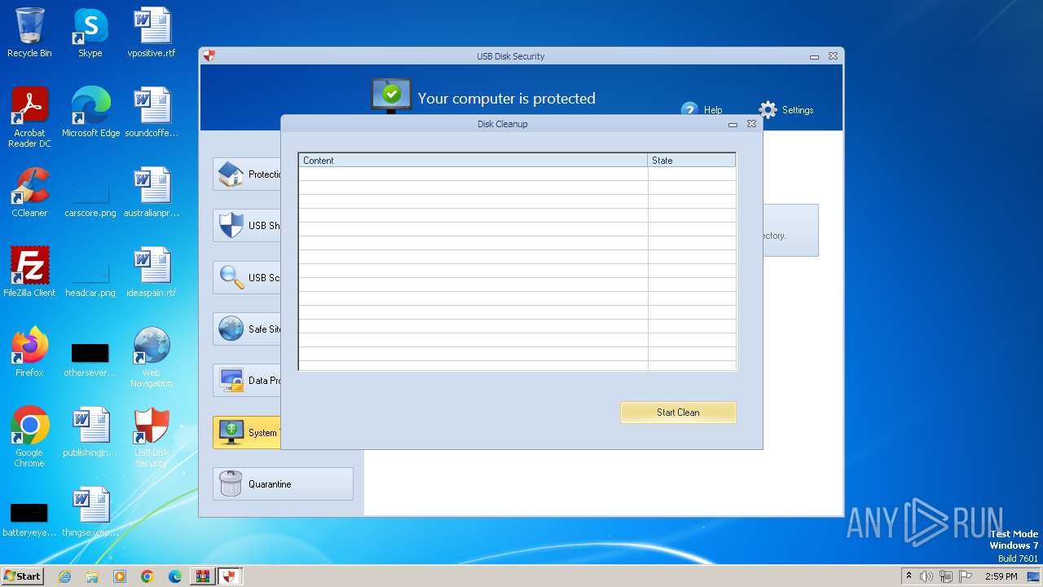
Task: Select the headcar.png file icon
Action: pos(90,272)
